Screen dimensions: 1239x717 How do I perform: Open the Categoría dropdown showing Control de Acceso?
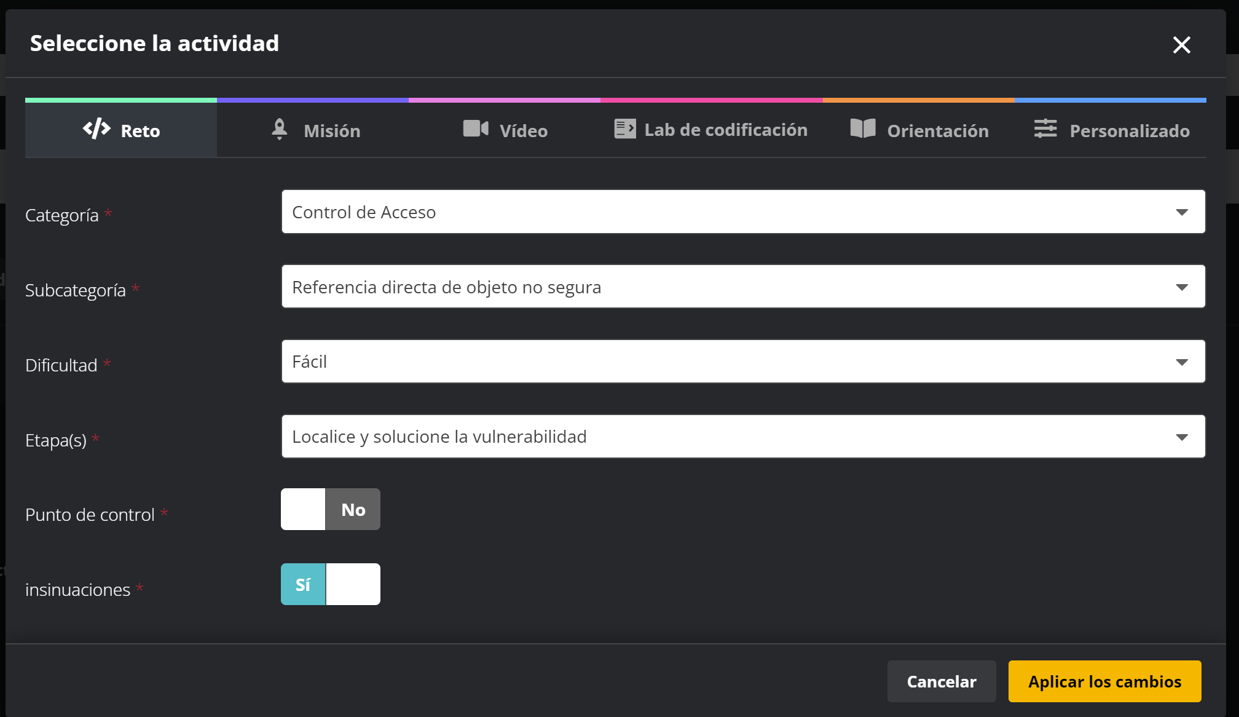[743, 212]
